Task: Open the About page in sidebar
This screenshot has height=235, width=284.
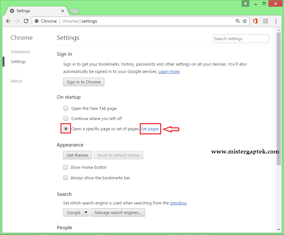Action: coord(17,81)
